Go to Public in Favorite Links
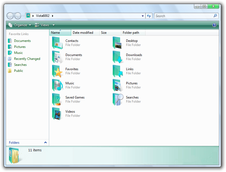This screenshot has width=226, height=172. point(18,71)
